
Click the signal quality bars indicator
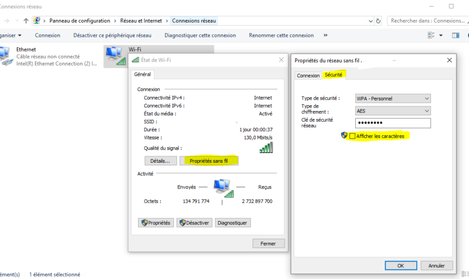tap(266, 147)
